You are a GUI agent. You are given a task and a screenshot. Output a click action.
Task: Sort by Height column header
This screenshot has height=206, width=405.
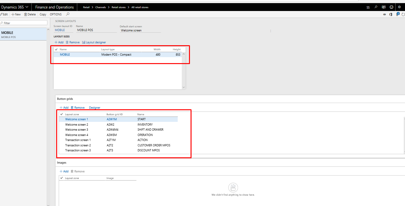[177, 49]
